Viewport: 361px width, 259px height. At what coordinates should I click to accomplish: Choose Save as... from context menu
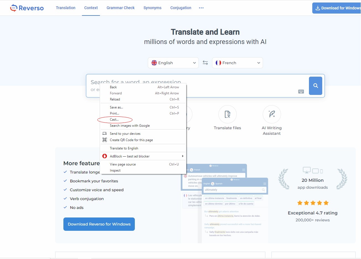tap(143, 107)
